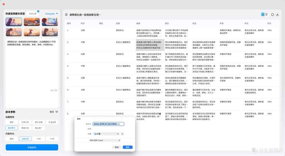Screen dimensions: 285x156
Task: Select 近景 cell in shot row 3
Action: coord(83,54)
